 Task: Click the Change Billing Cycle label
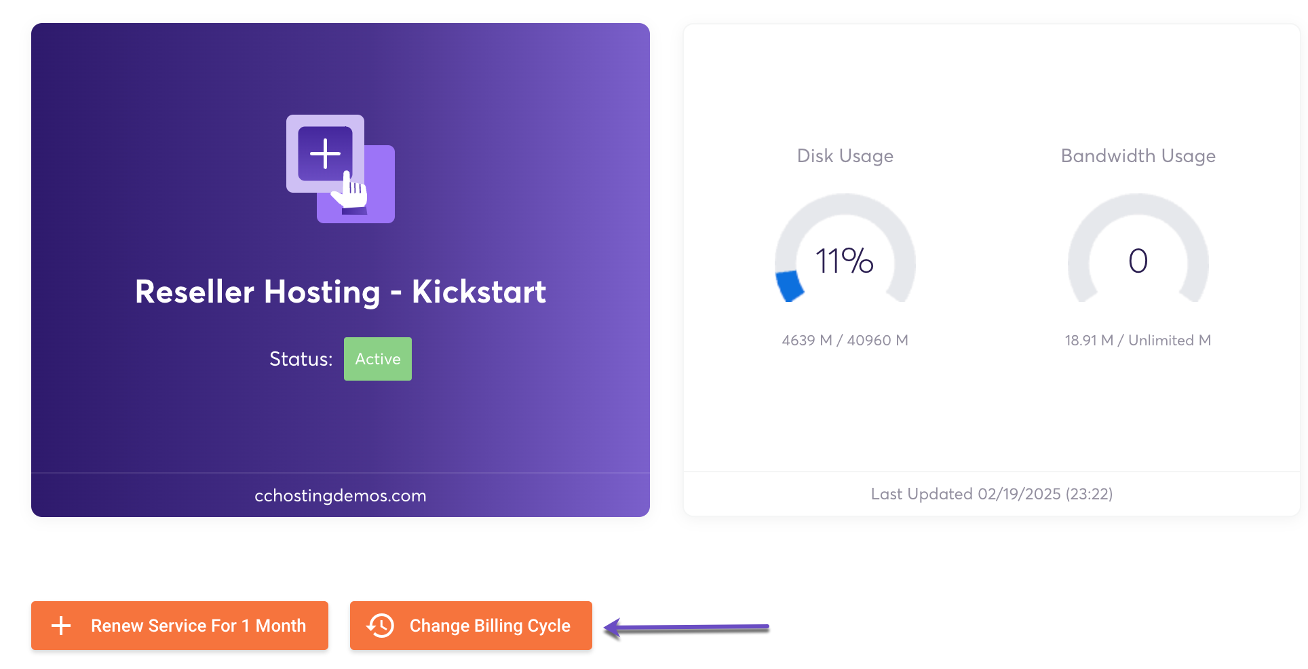(489, 626)
